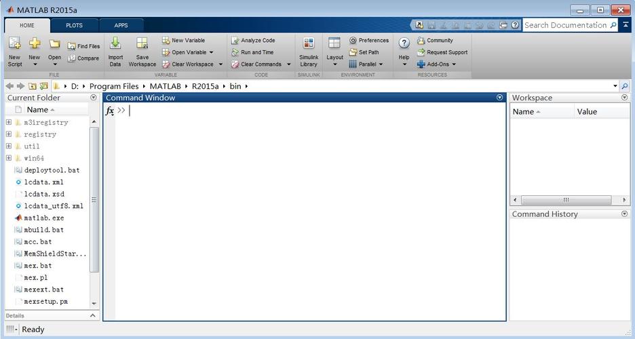
Task: Create a New Script
Action: pyautogui.click(x=14, y=52)
